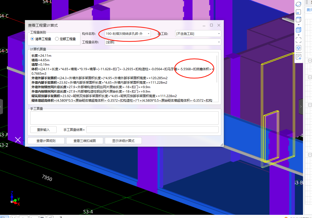Click the 手工算量结果 result field
This screenshot has width=312, height=218.
[x=152, y=130]
